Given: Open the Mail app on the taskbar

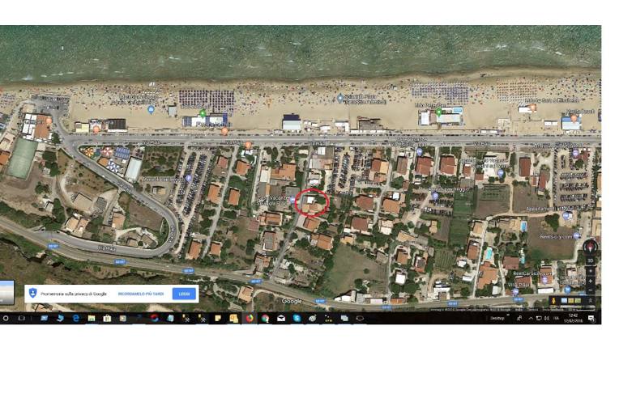Looking at the screenshot, I should 280,319.
